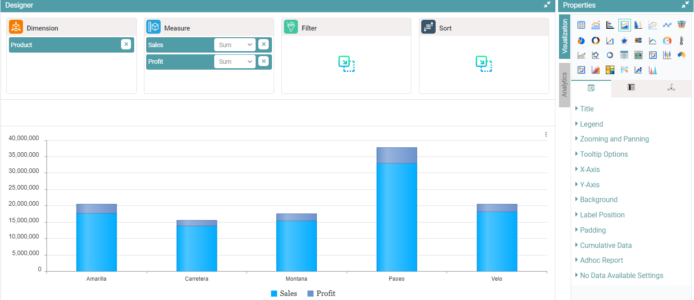Open the Profit aggregation Sum dropdown
This screenshot has width=694, height=300.
tap(234, 62)
